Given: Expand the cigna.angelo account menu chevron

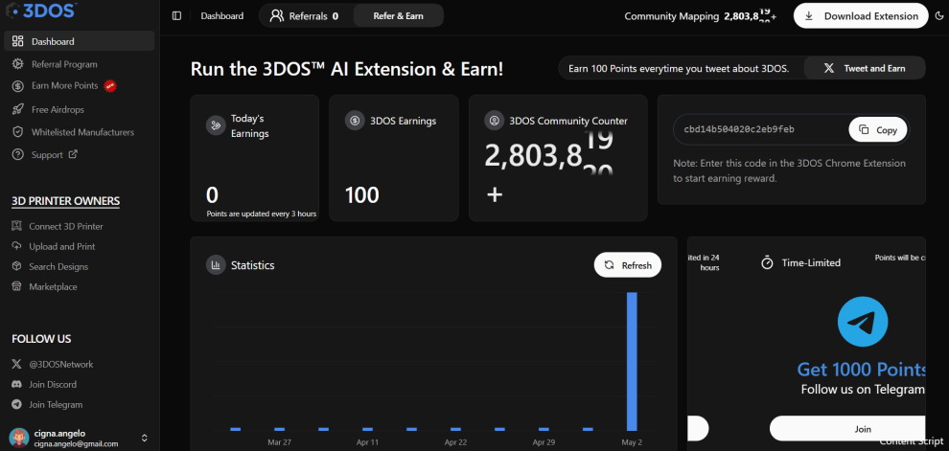Looking at the screenshot, I should [144, 438].
